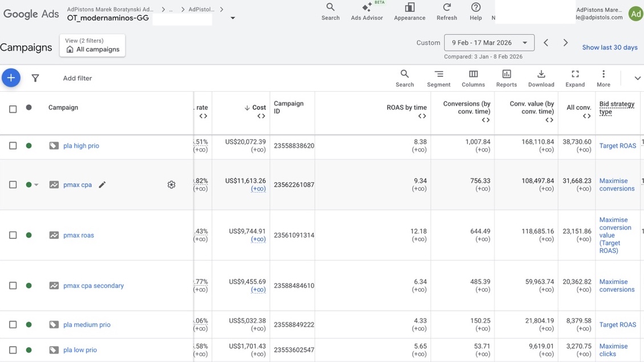This screenshot has height=362, width=644.
Task: Collapse the toolbar chevron at right
Action: tap(637, 78)
